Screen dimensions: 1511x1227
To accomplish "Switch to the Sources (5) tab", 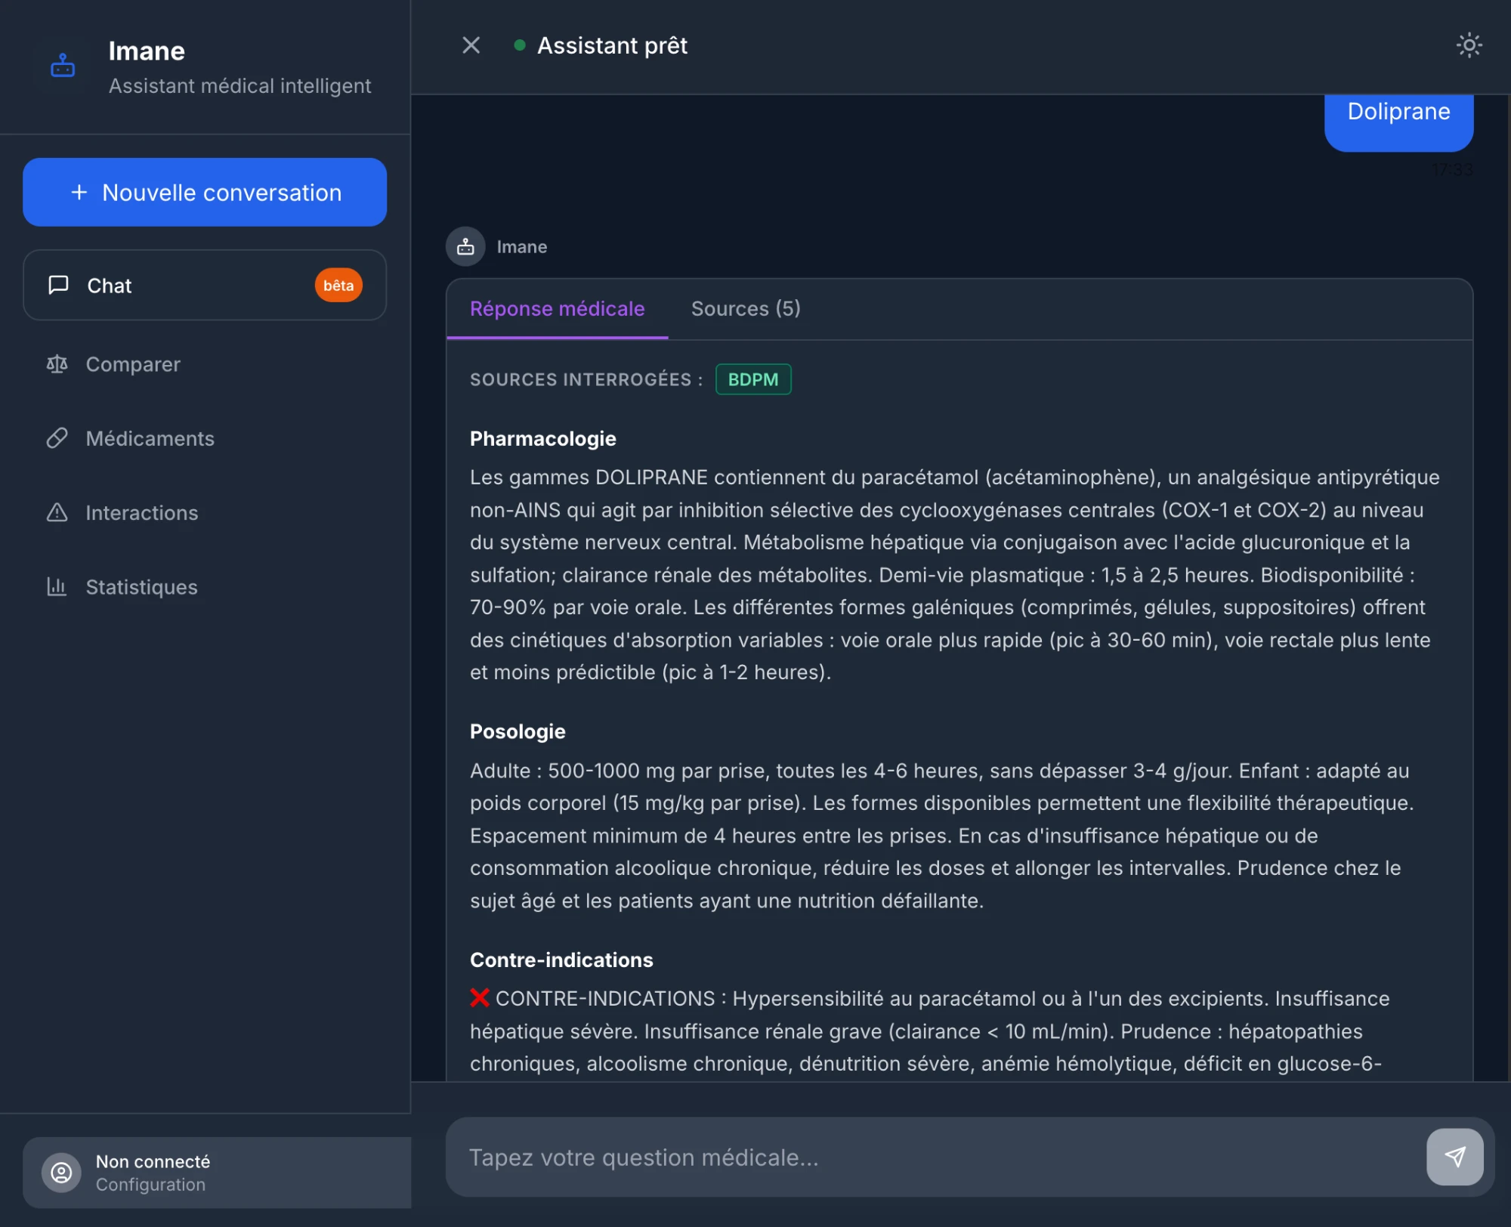I will 746,309.
